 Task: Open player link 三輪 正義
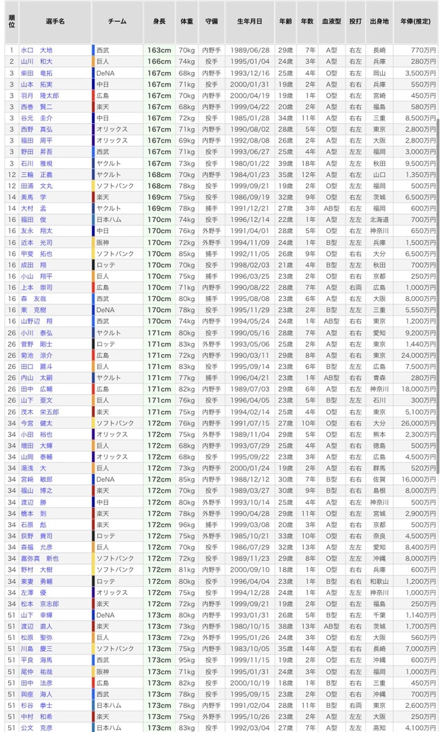click(x=37, y=174)
